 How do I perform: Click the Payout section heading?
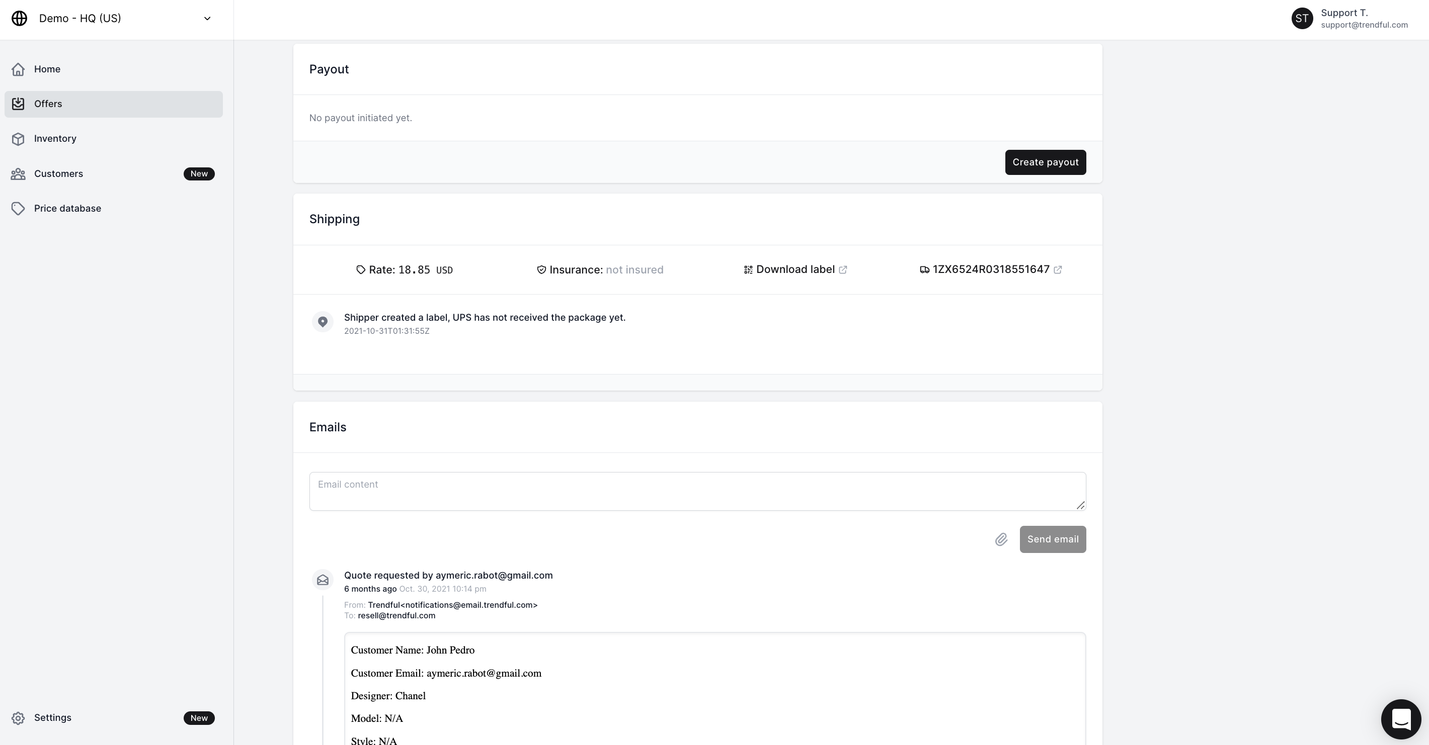pos(329,69)
